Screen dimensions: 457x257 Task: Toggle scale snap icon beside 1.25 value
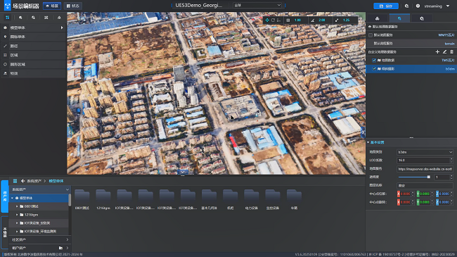pos(337,20)
